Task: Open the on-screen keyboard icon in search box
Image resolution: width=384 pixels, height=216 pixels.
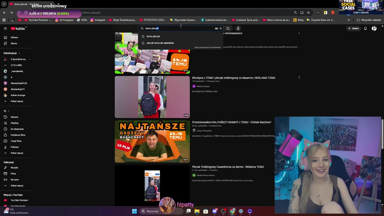Action: pos(216,28)
